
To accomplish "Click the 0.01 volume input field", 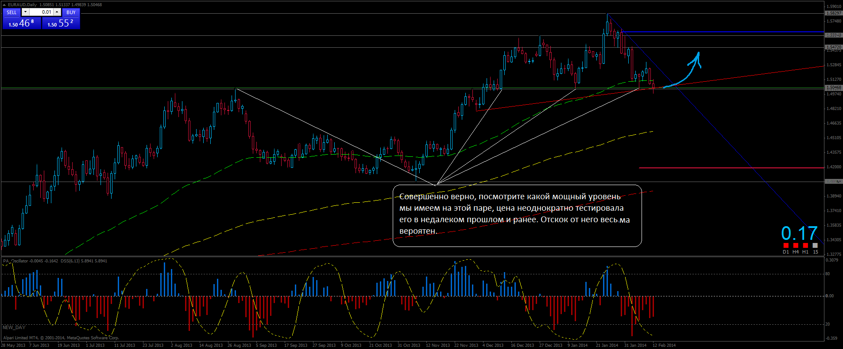I will (41, 12).
